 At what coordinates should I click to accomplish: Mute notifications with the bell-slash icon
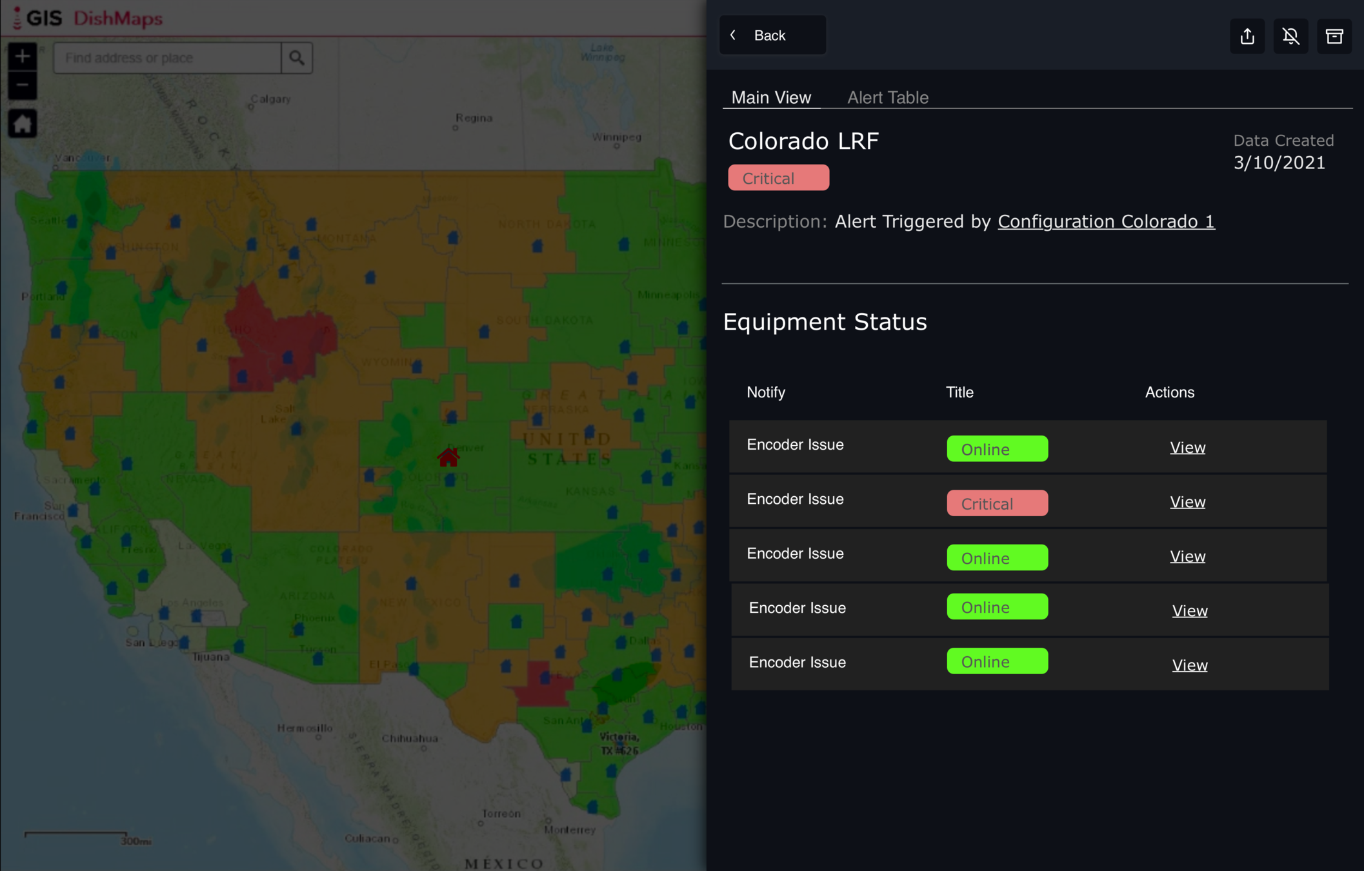[x=1290, y=36]
